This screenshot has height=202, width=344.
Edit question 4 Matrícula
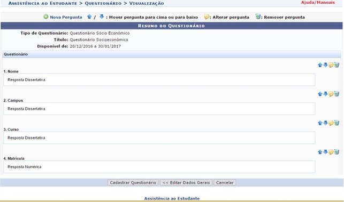(x=331, y=152)
